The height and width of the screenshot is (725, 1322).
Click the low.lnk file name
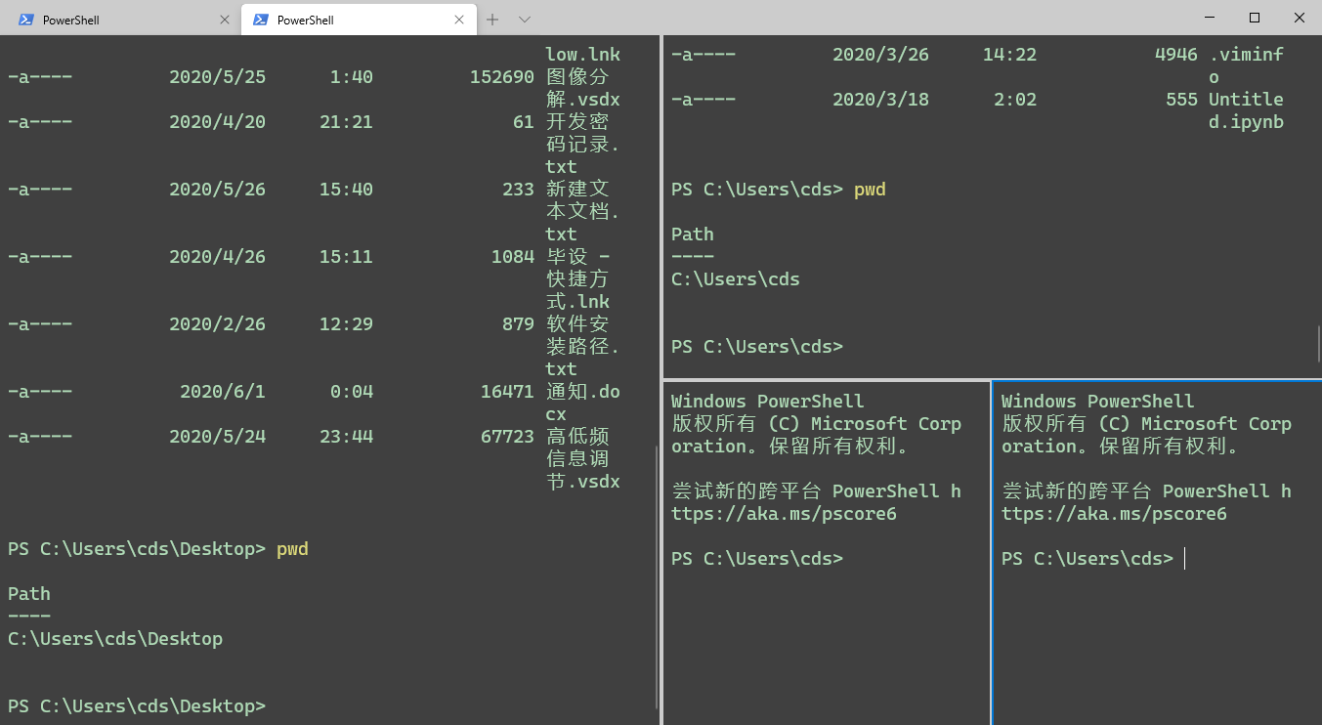[x=583, y=55]
